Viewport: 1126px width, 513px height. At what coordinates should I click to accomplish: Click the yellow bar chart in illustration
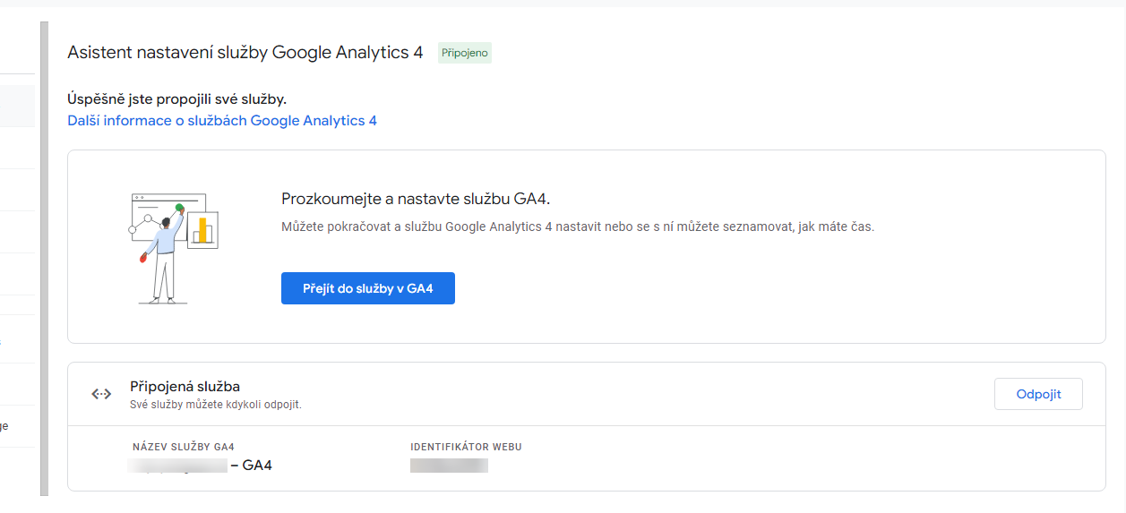[x=202, y=230]
